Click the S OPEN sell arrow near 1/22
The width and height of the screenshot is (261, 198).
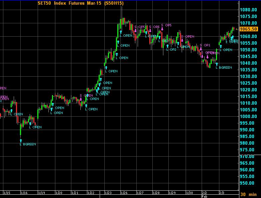click(x=81, y=99)
